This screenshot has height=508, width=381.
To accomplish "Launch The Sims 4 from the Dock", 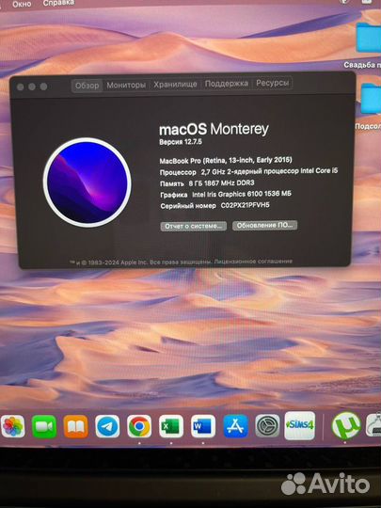I will click(299, 426).
